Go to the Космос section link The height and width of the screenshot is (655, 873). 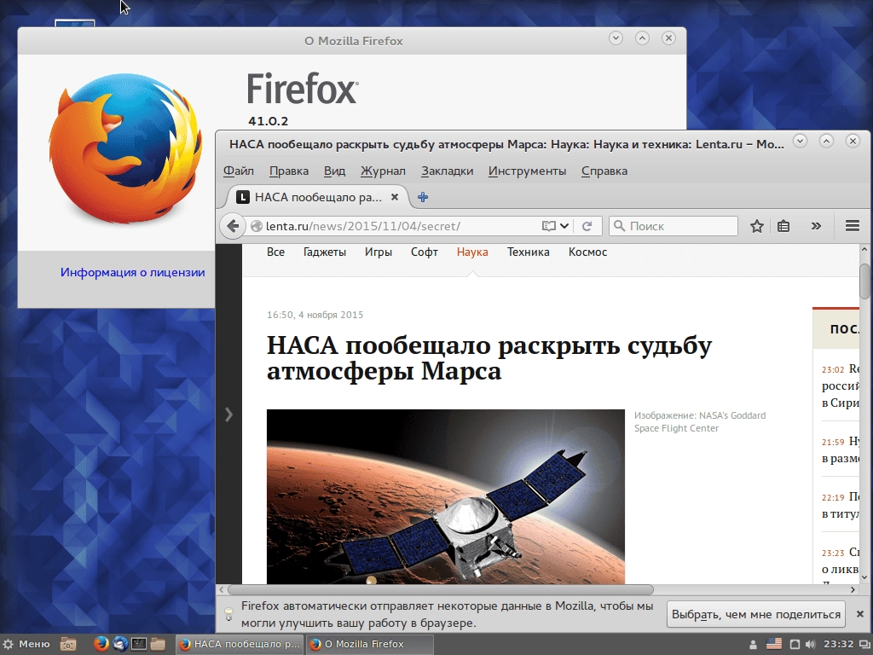point(587,252)
